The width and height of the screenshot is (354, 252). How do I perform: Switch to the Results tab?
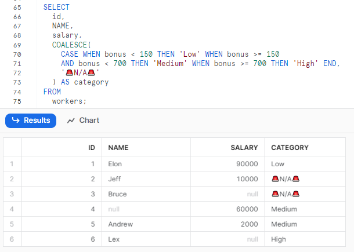point(31,120)
